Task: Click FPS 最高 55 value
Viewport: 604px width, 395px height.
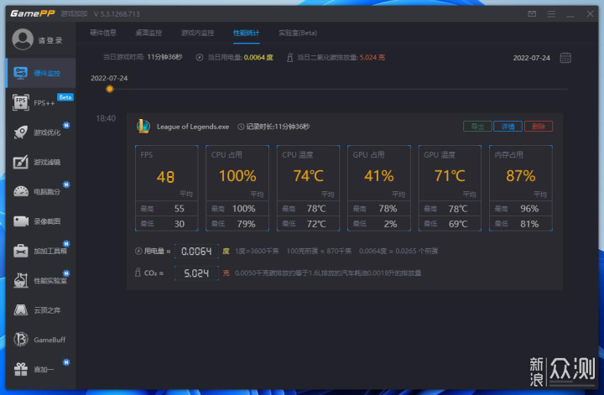Action: point(180,209)
